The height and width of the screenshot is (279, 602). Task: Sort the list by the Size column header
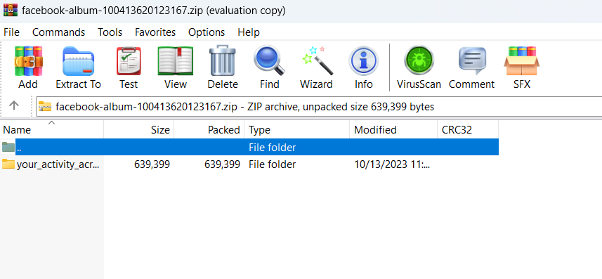tap(139, 130)
